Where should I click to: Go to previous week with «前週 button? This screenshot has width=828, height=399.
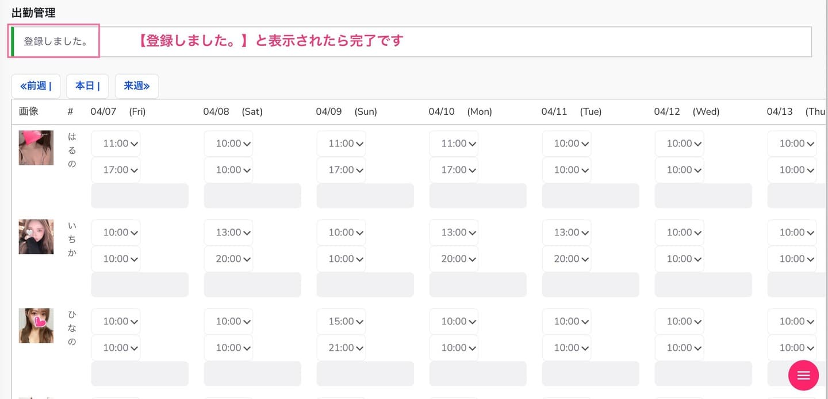point(36,86)
